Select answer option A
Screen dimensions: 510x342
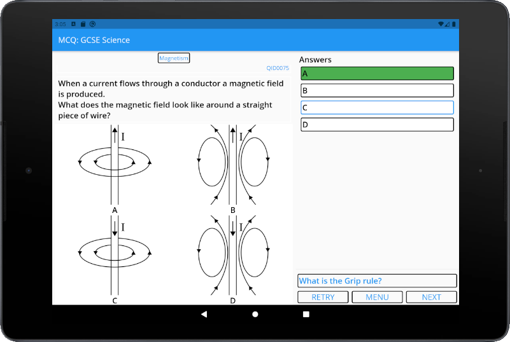pyautogui.click(x=377, y=74)
